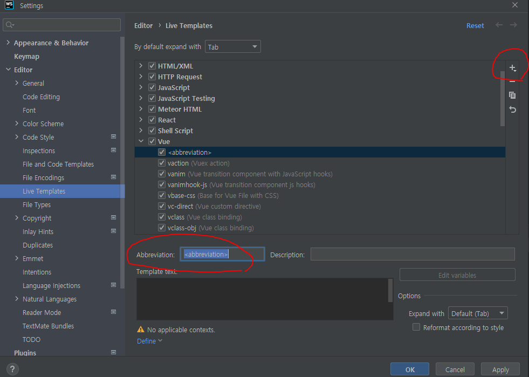
Task: Open the Font settings page
Action: pyautogui.click(x=29, y=111)
